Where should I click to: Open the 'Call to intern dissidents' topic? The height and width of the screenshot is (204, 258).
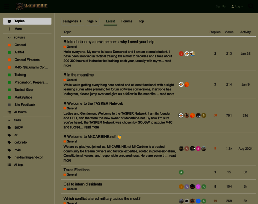[x=83, y=184]
